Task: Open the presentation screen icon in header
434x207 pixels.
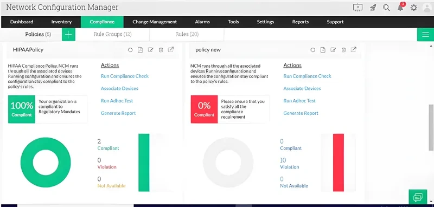Action: (x=358, y=8)
